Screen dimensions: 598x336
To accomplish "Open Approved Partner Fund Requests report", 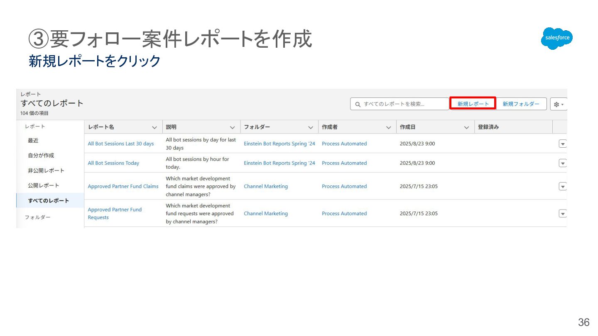I will 115,214.
